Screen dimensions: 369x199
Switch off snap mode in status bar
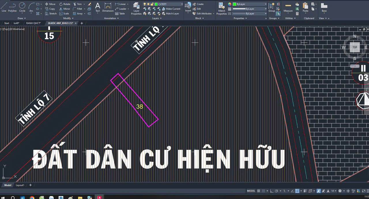coord(263,191)
